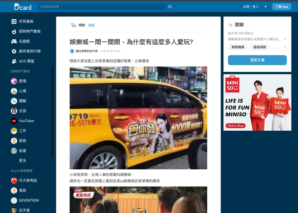Click the 任天堂 board icon
The image size is (298, 213).
point(14,210)
